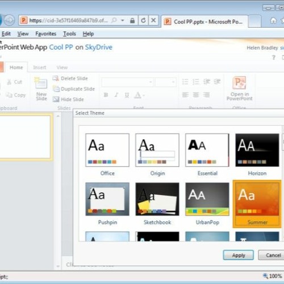
Task: Click the Cut icon in Clipboard group
Action: 9,82
